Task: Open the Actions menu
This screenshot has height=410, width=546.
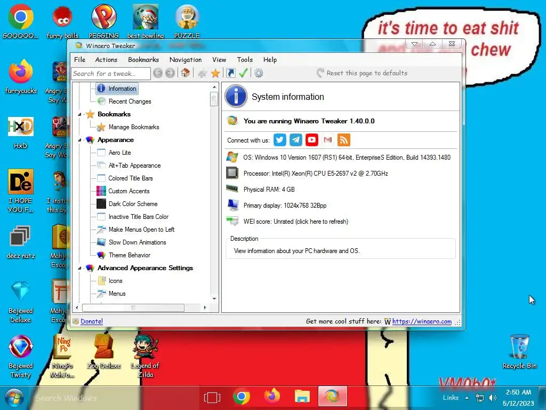Action: (106, 60)
